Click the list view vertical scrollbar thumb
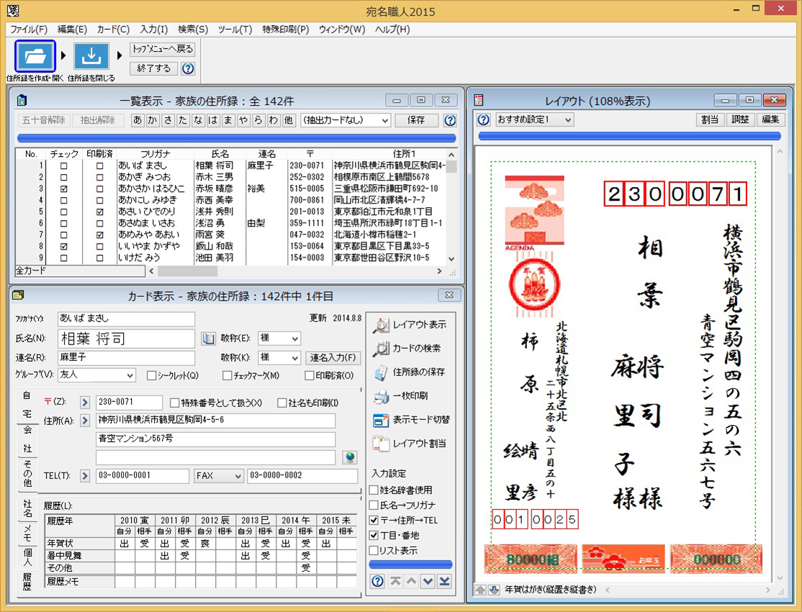Image resolution: width=802 pixels, height=612 pixels. [451, 167]
